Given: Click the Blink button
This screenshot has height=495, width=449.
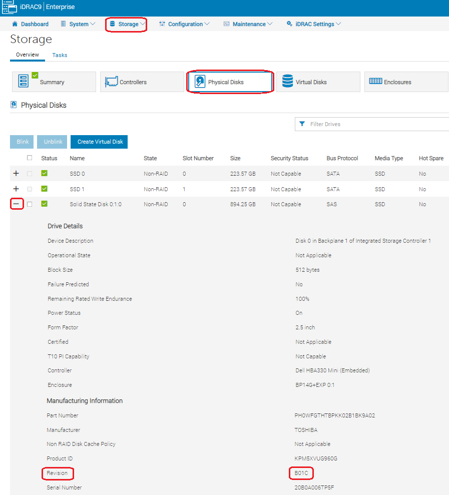Looking at the screenshot, I should tap(23, 142).
